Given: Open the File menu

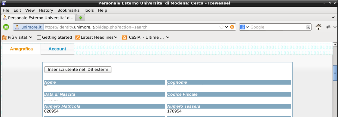Looking at the screenshot, I should point(6,10).
